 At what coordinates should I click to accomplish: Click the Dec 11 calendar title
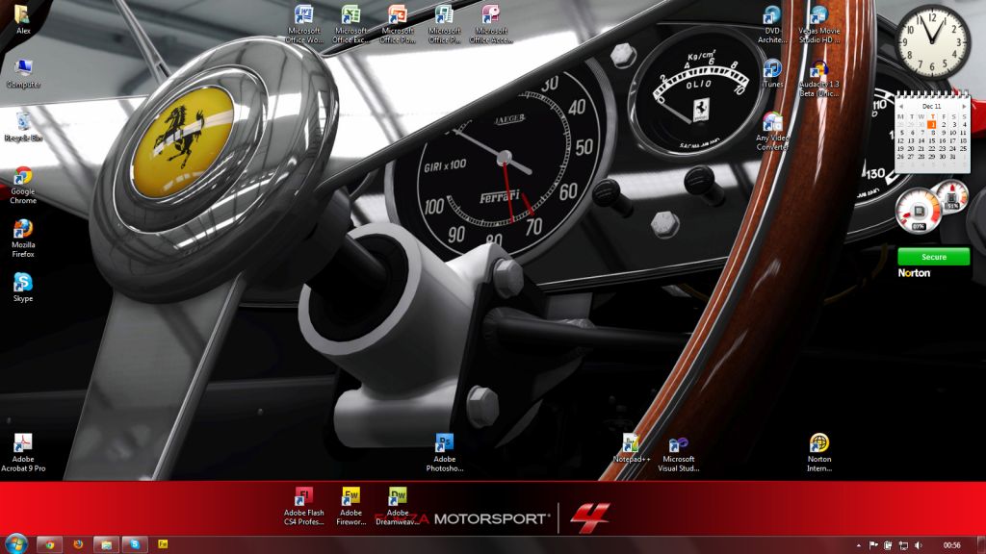click(x=932, y=107)
